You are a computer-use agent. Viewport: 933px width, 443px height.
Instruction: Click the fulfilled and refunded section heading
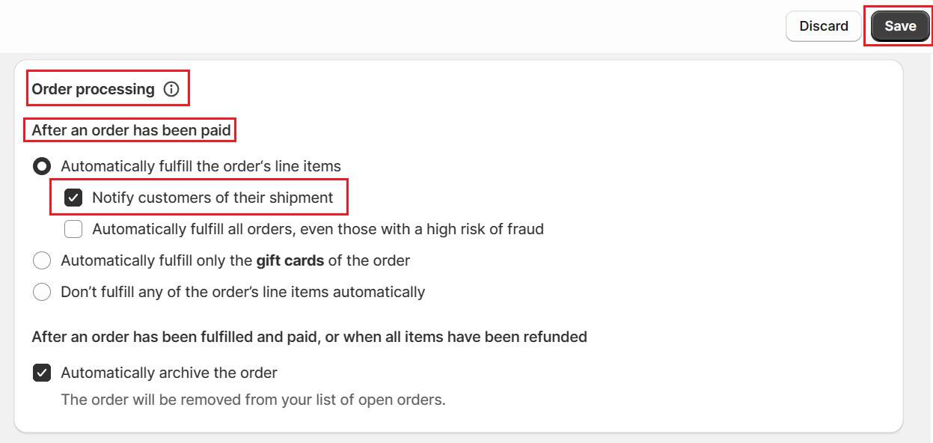309,337
